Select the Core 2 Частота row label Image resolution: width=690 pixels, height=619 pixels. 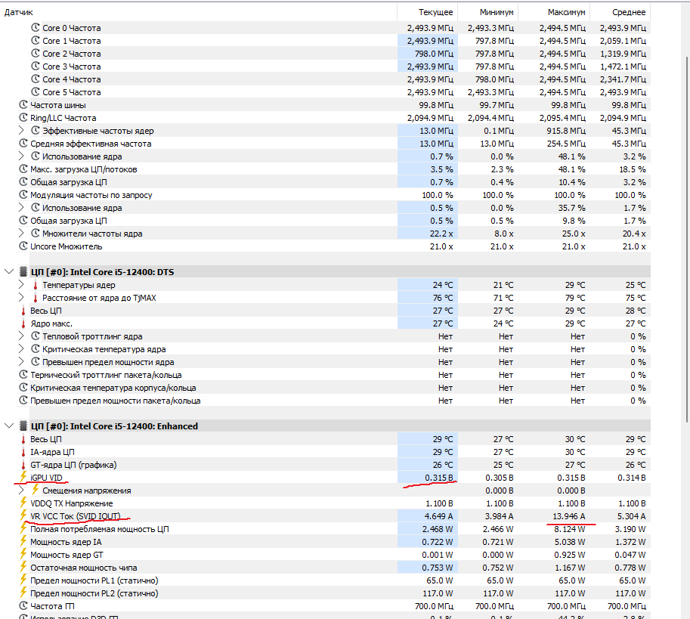tap(72, 54)
